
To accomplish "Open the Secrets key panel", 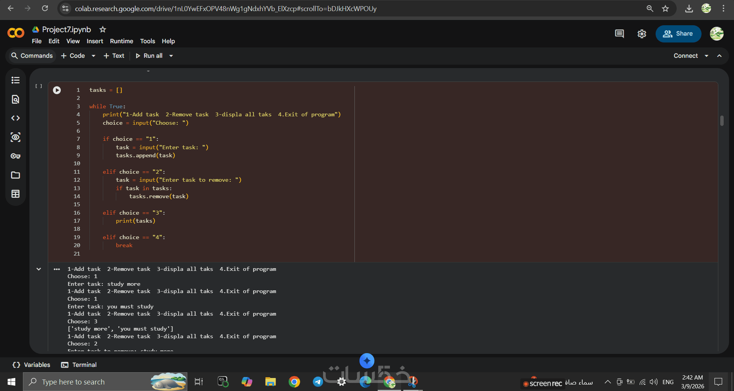I will pos(15,156).
